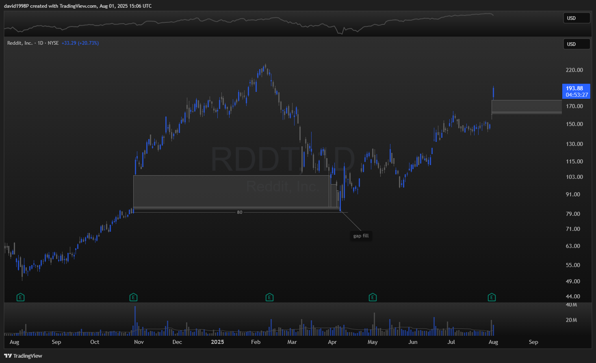Click the Dec label on the time axis

177,342
